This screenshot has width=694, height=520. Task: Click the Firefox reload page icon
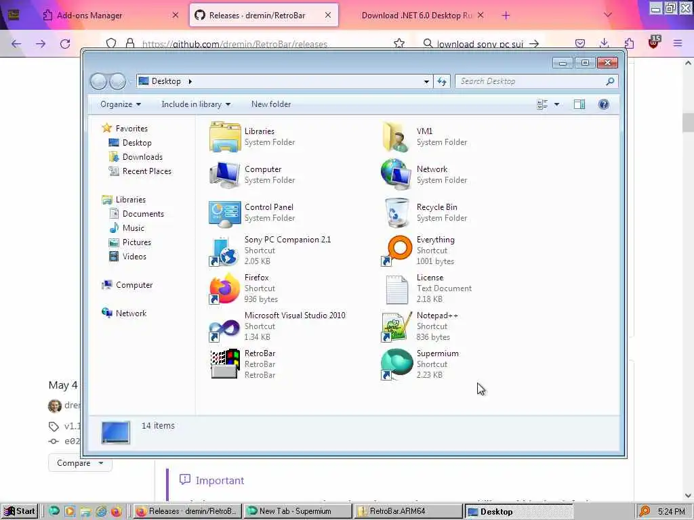pyautogui.click(x=65, y=44)
